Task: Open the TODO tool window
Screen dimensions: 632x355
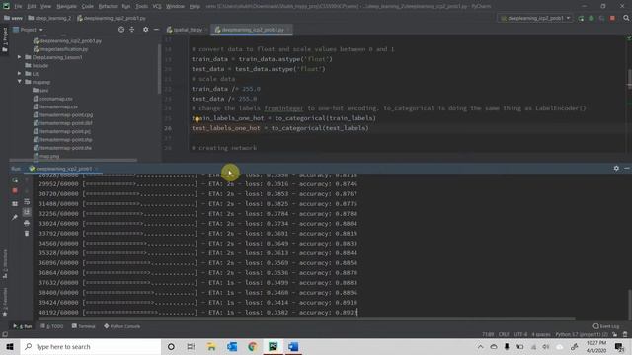Action: tap(52, 326)
